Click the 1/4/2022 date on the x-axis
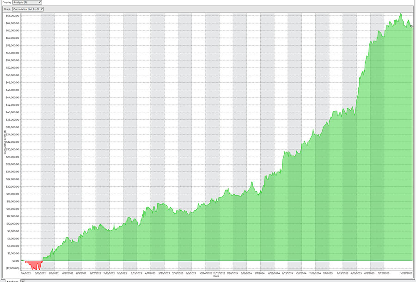 tap(26, 273)
